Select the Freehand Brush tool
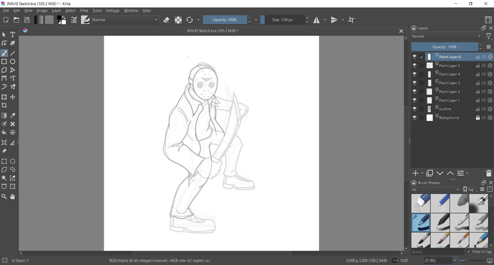The height and width of the screenshot is (265, 494). click(x=4, y=53)
